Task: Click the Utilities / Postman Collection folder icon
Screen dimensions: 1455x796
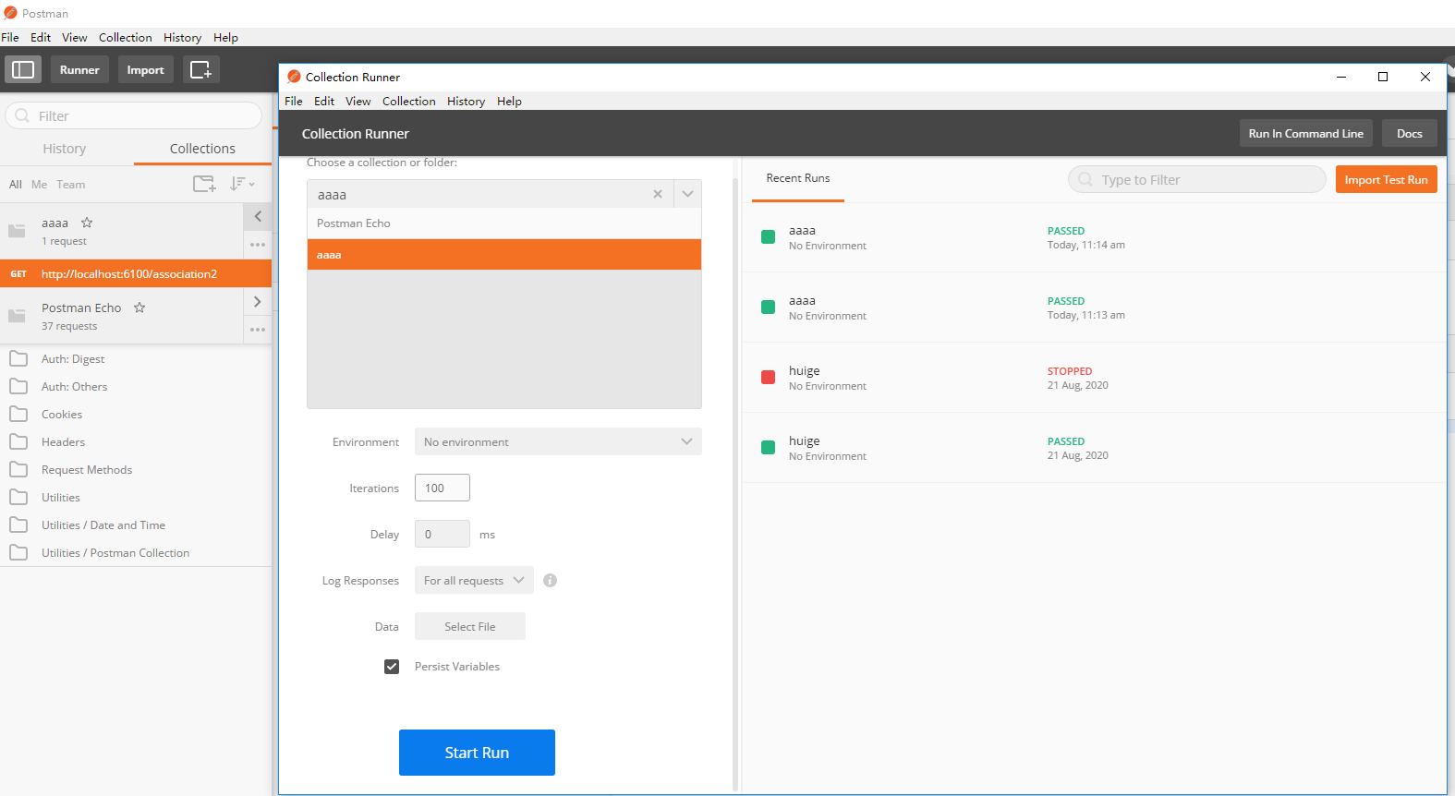Action: pos(18,552)
